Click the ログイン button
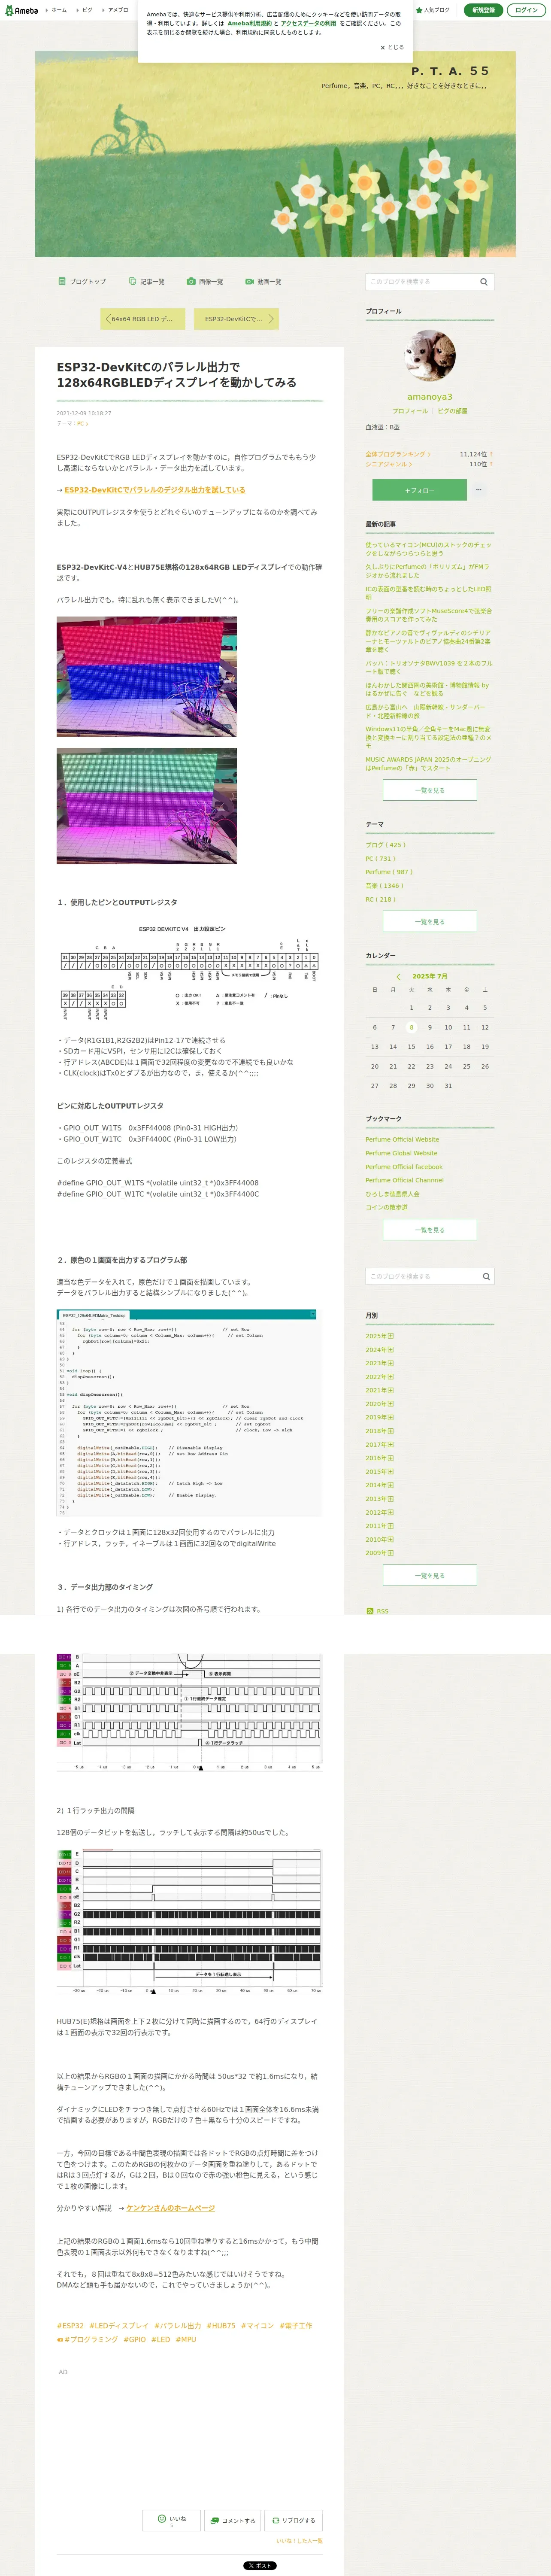551x2576 pixels. tap(526, 10)
